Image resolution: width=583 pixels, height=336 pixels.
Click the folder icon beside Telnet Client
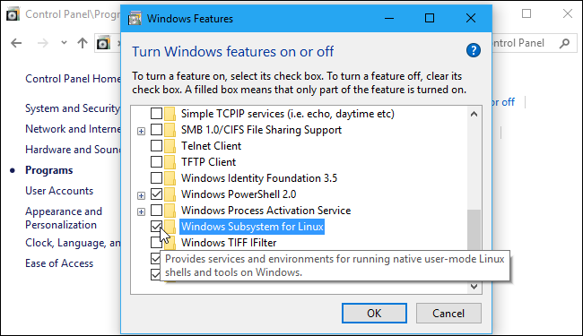(x=170, y=146)
